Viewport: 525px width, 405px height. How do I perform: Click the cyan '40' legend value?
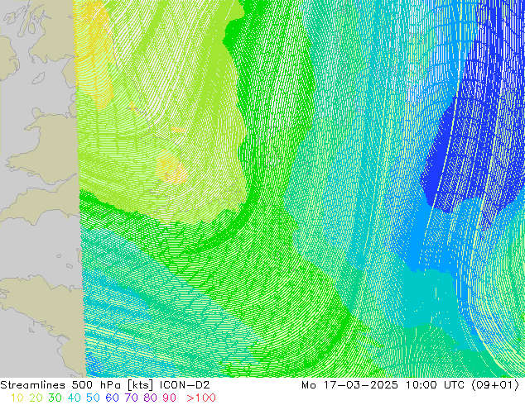[x=74, y=398]
